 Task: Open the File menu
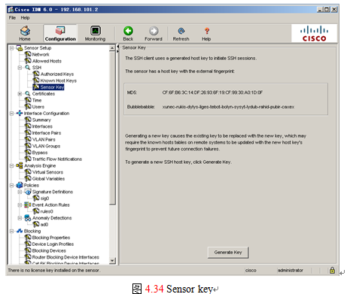[12, 18]
